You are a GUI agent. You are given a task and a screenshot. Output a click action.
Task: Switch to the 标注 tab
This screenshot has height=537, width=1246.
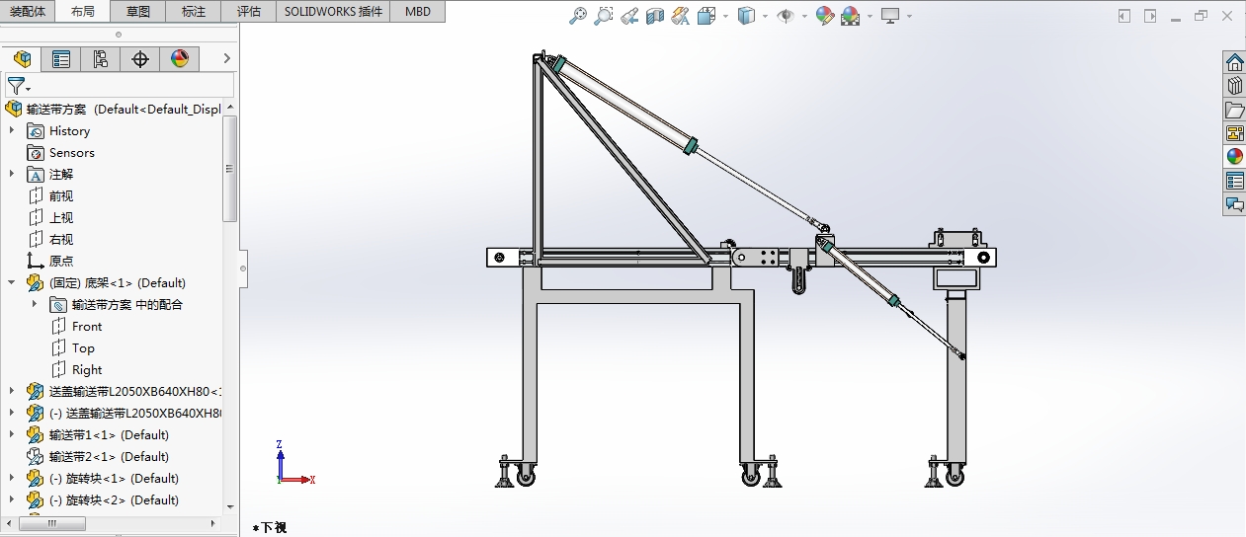click(x=194, y=12)
